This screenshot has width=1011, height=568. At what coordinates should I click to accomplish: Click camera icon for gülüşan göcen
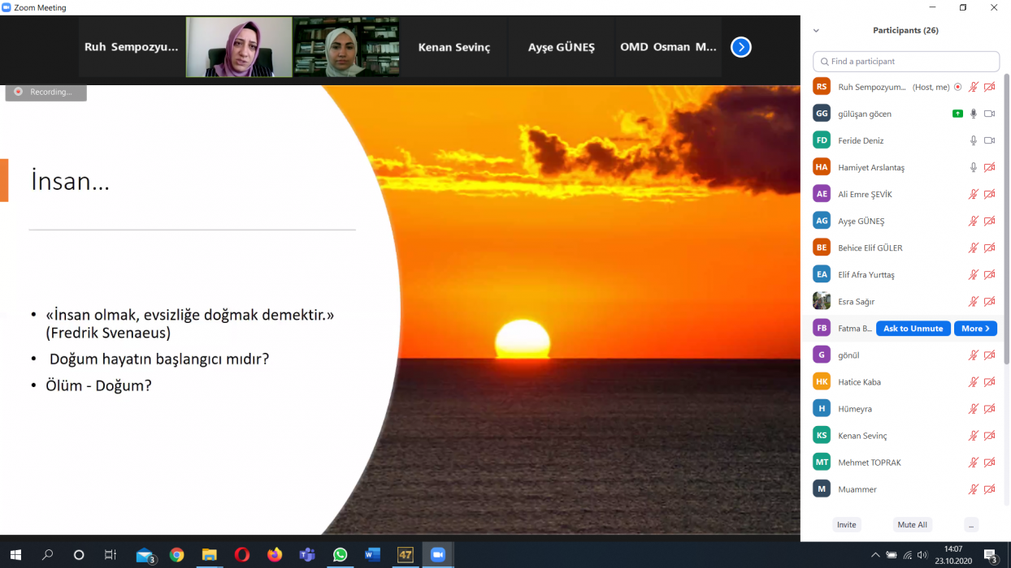pyautogui.click(x=989, y=114)
